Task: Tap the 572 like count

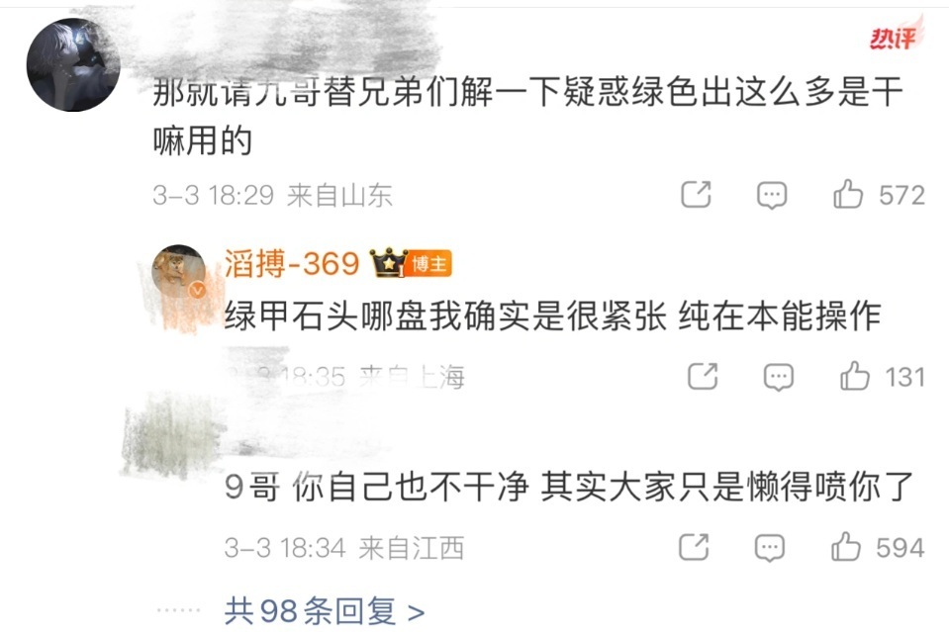Action: click(x=902, y=196)
